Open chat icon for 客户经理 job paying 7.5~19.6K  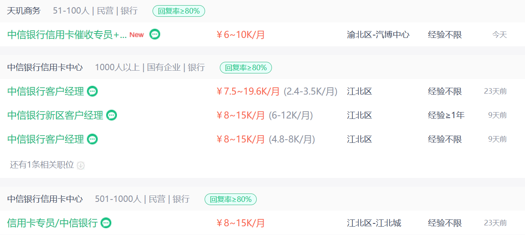click(93, 91)
